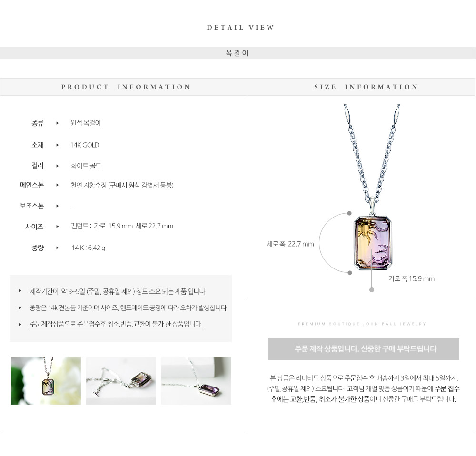Click the bullet before the 제작기간 note
The image size is (476, 456).
tap(20, 291)
